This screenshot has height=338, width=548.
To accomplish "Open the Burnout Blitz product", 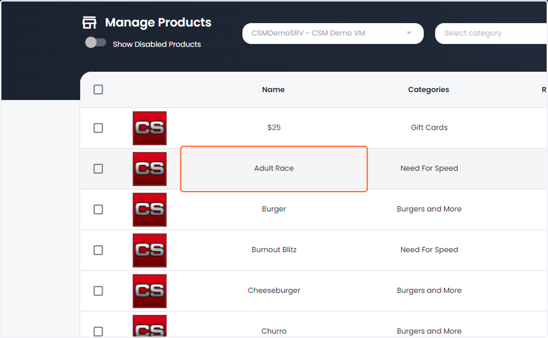I will coord(274,249).
